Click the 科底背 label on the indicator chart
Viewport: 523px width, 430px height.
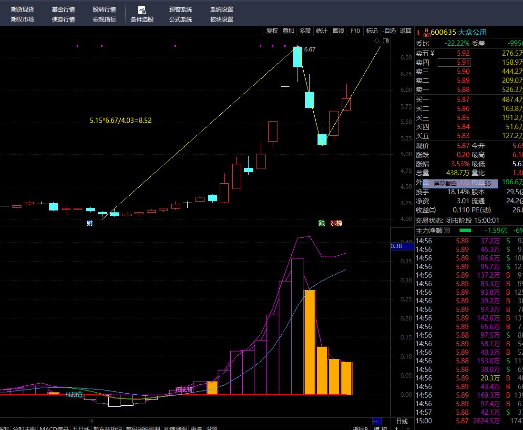[x=184, y=390]
